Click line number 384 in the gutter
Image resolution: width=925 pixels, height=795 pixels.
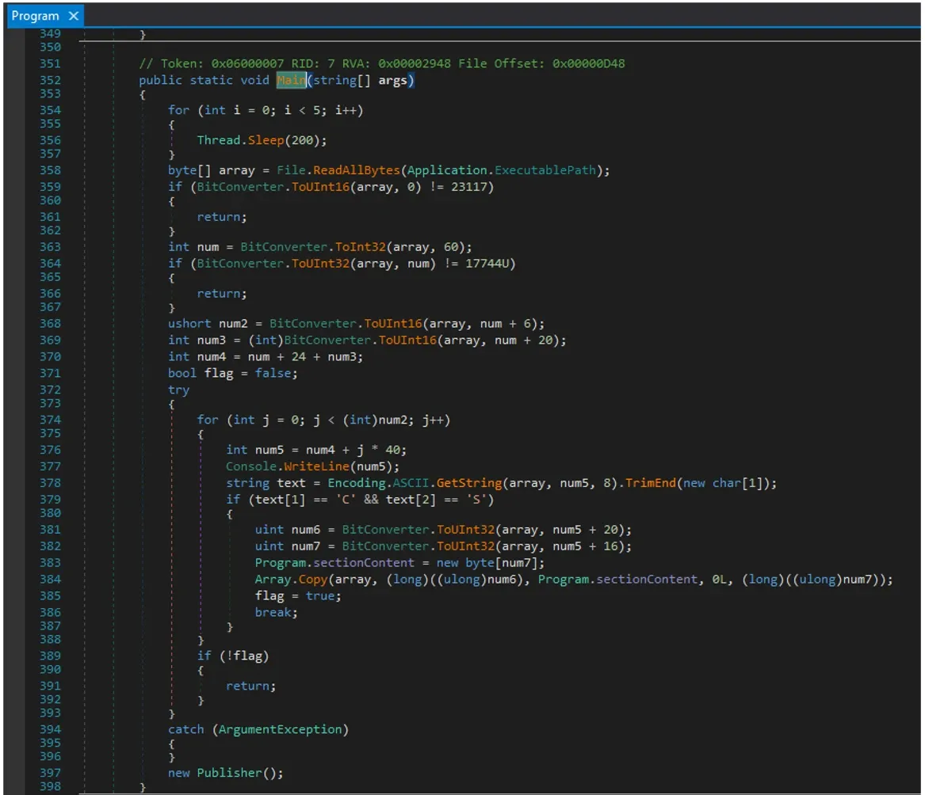pyautogui.click(x=50, y=580)
